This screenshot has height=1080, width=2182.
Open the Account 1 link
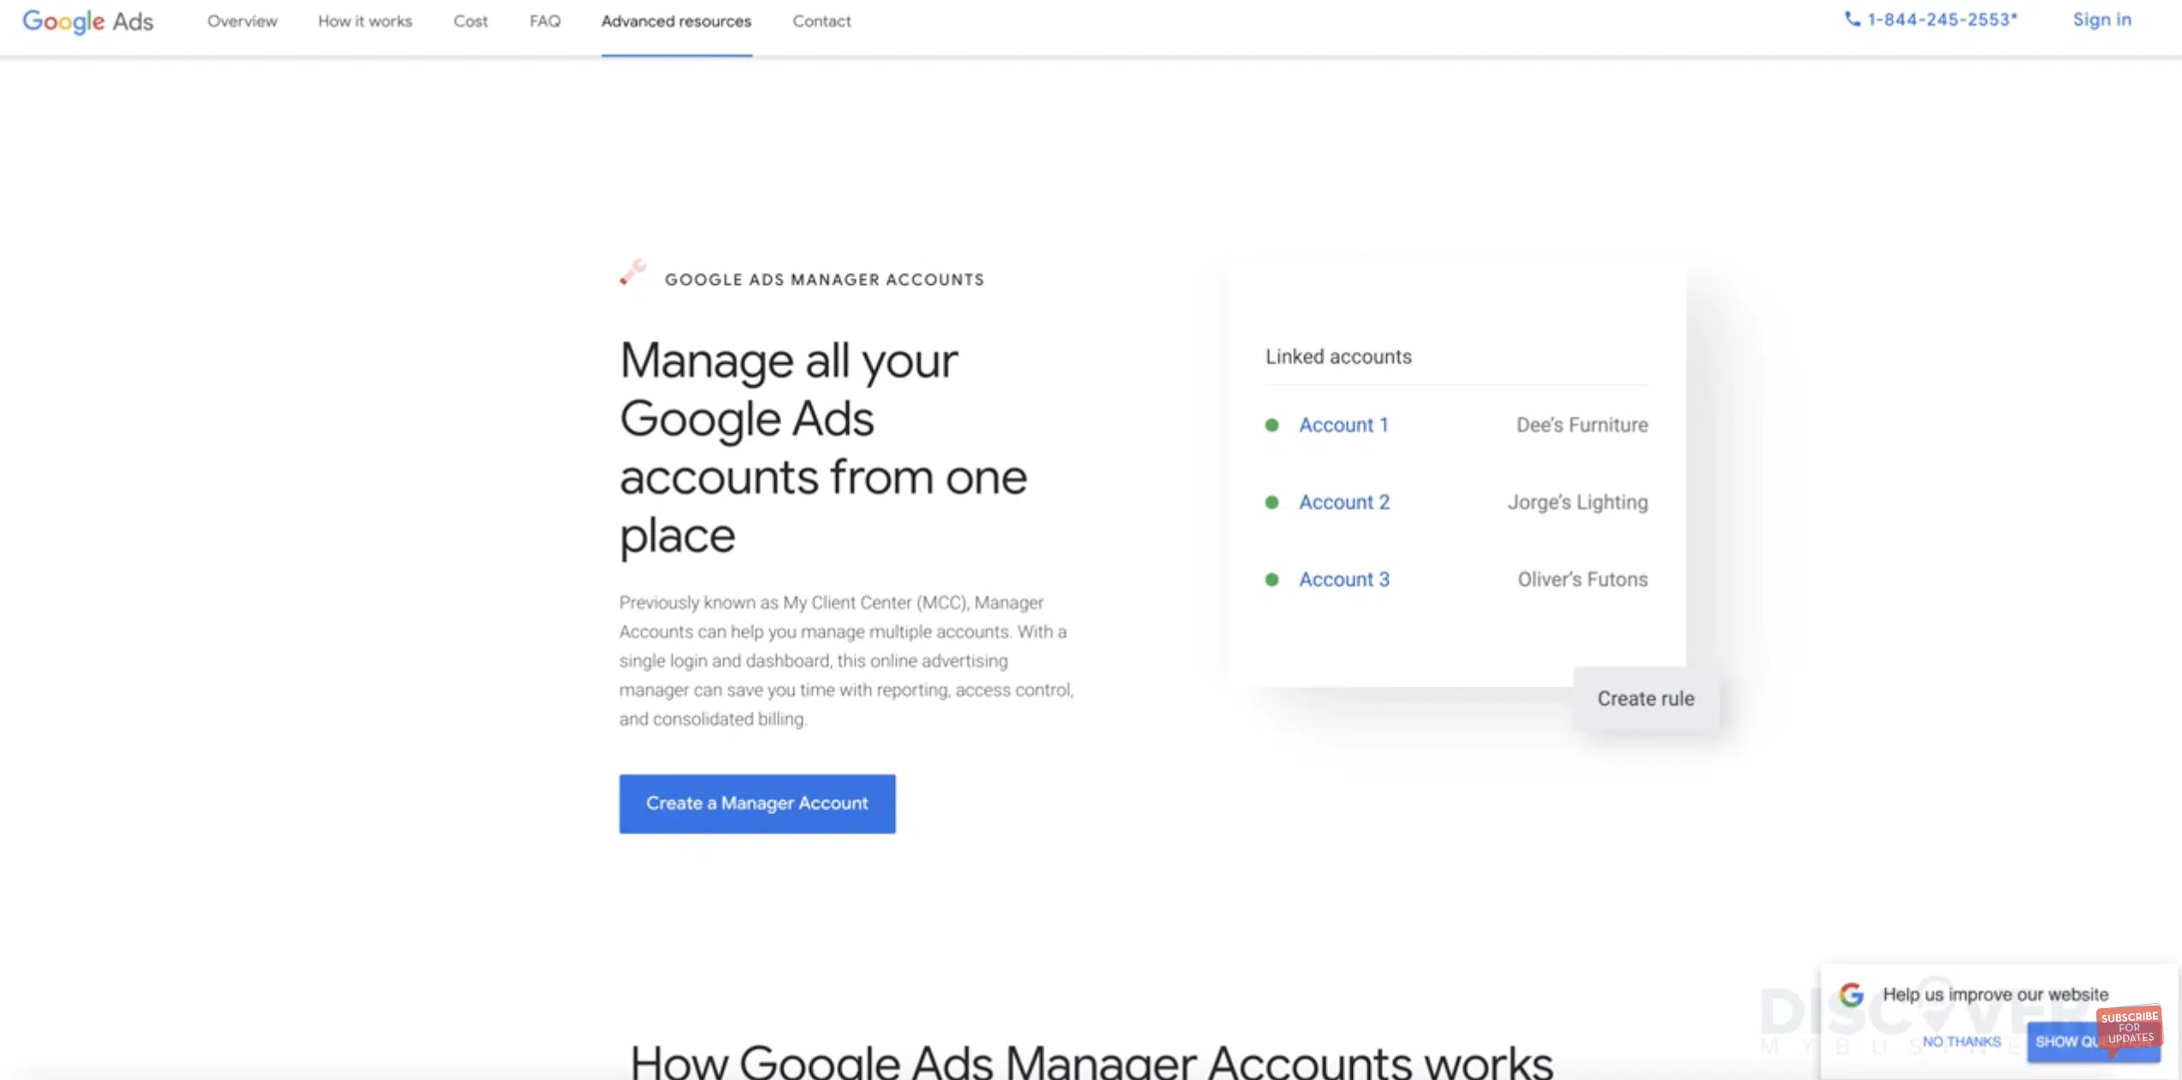1343,425
